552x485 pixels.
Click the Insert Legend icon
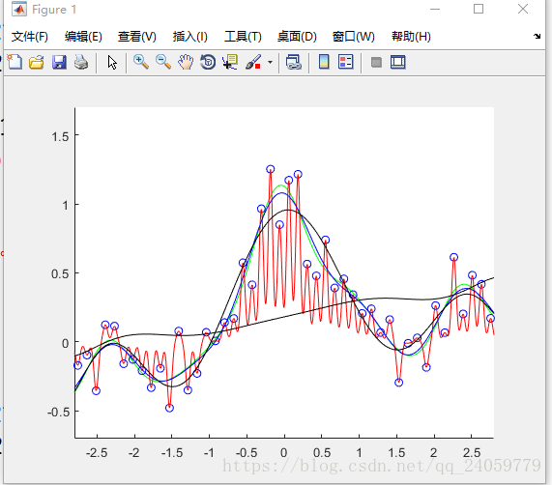point(346,62)
